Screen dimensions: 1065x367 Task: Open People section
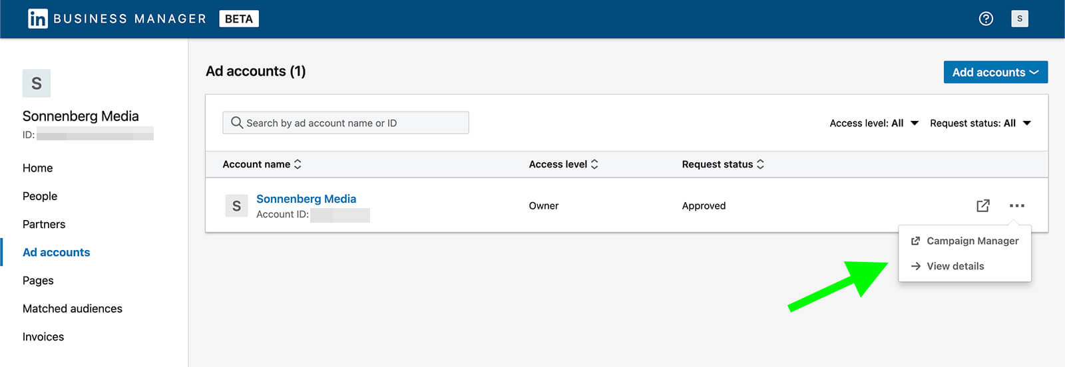pyautogui.click(x=40, y=196)
